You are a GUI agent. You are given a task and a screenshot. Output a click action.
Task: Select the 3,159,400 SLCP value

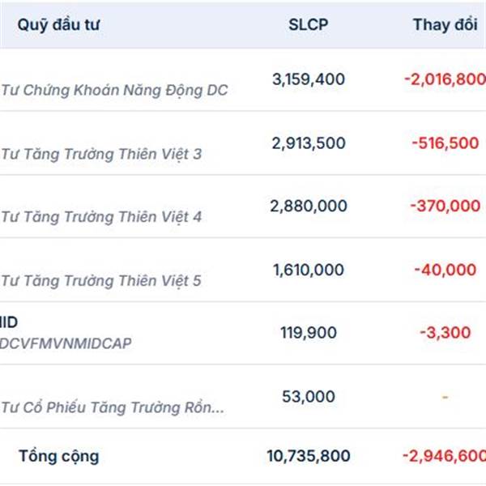pos(308,79)
